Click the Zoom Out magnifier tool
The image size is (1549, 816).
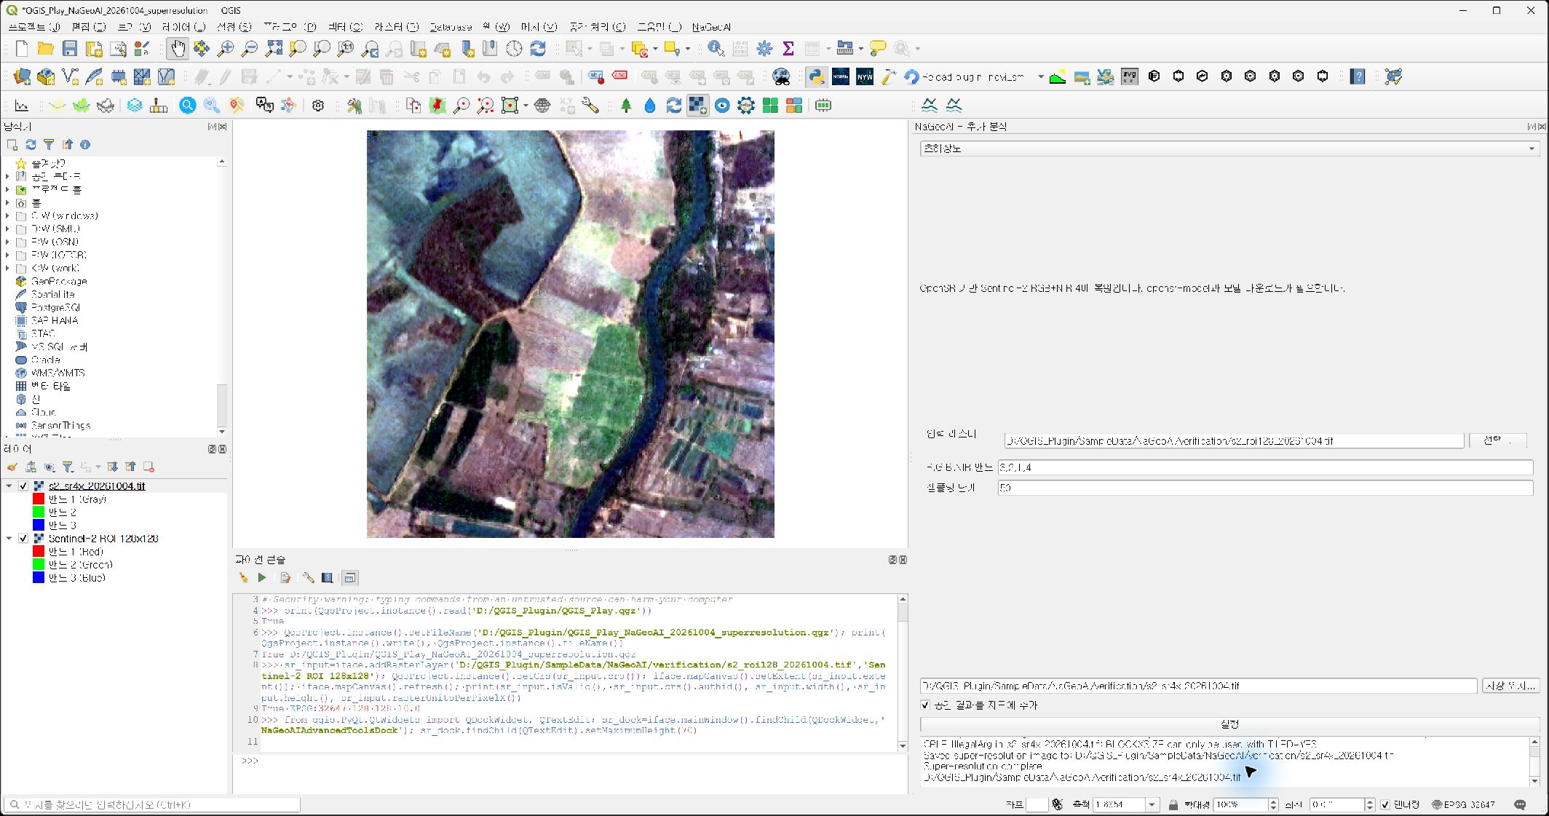[250, 49]
